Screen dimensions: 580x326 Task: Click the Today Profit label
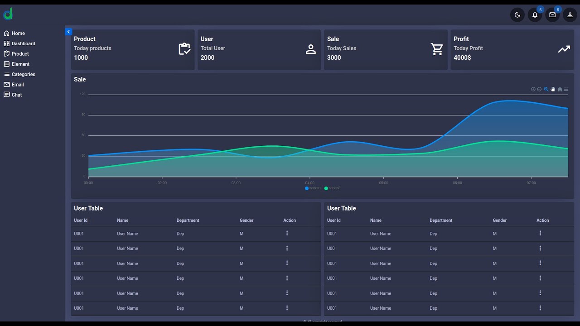click(469, 48)
